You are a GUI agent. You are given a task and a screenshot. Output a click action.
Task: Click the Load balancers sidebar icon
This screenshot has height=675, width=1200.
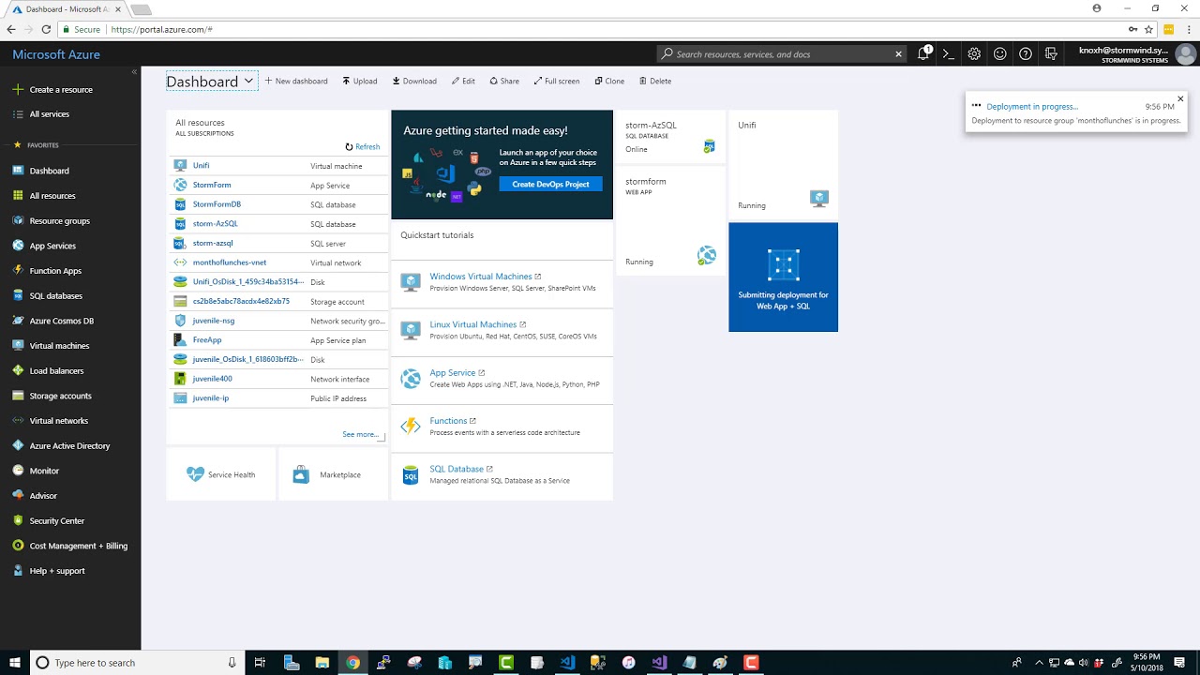(x=18, y=370)
